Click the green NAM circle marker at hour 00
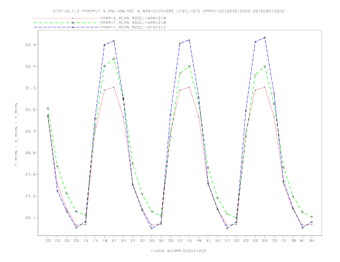Viewport: 340px width, 262px height. click(48, 108)
